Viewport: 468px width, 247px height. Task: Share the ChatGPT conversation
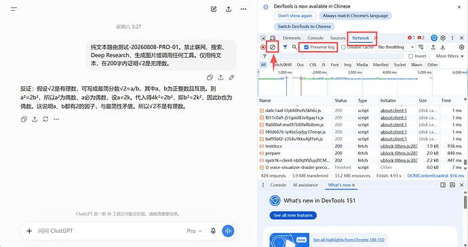[x=229, y=9]
